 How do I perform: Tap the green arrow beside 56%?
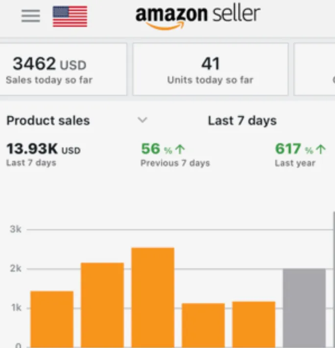(x=180, y=150)
